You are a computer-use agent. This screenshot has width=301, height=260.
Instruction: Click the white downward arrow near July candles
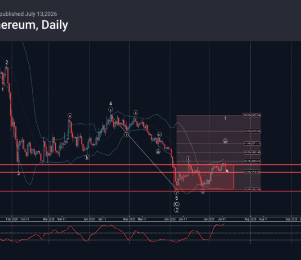[x=227, y=170]
